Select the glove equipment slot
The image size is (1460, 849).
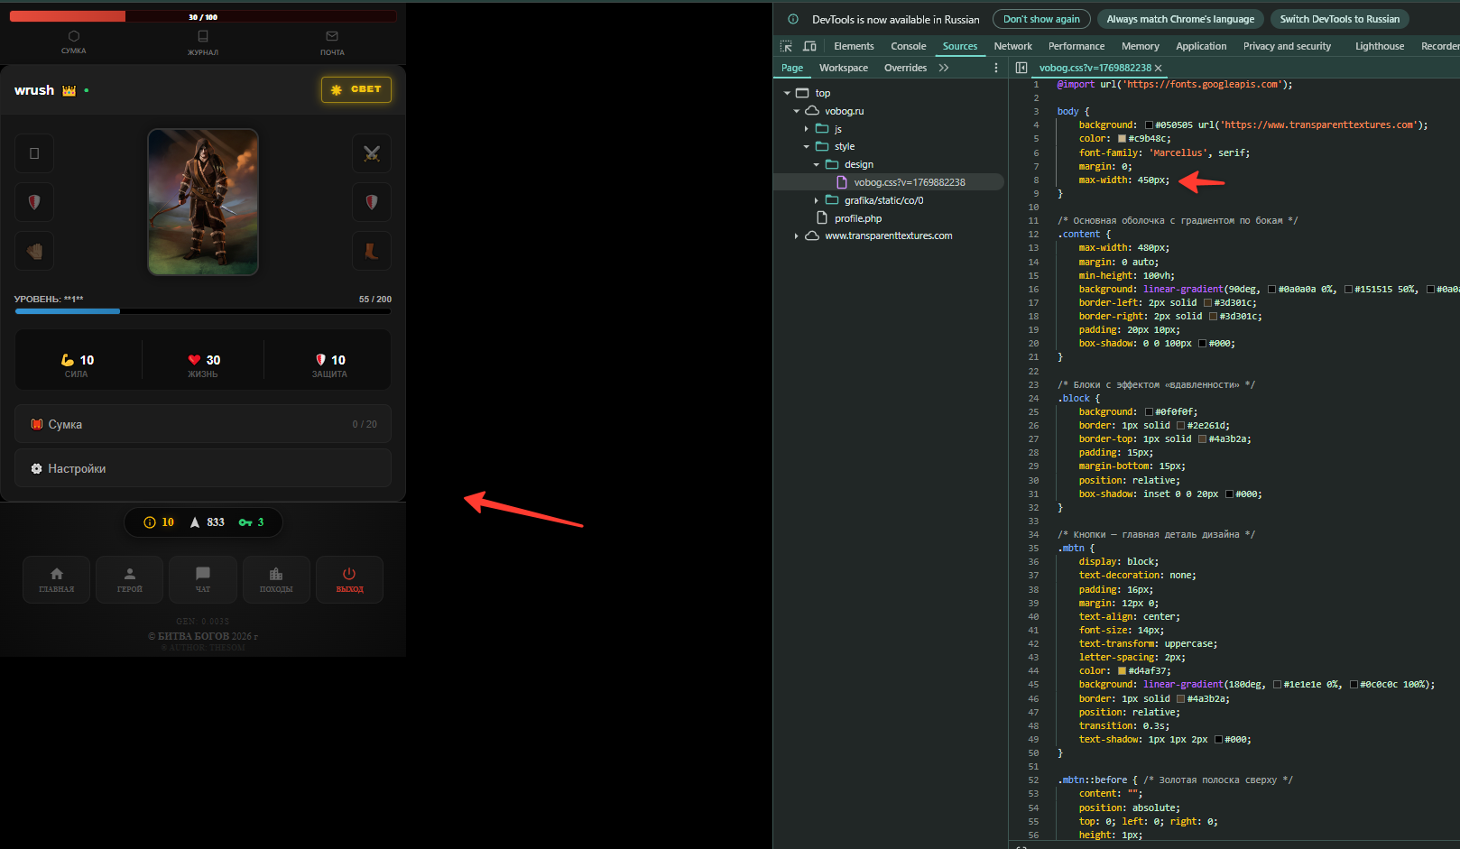(x=34, y=252)
